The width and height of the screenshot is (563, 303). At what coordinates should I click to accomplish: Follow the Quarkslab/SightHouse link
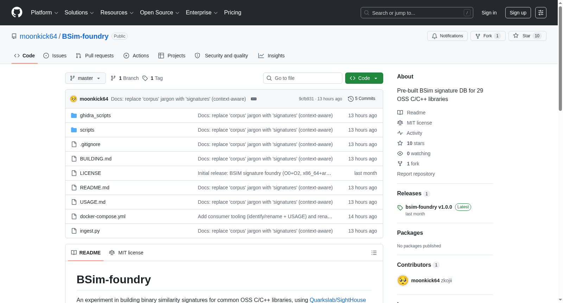point(338,300)
